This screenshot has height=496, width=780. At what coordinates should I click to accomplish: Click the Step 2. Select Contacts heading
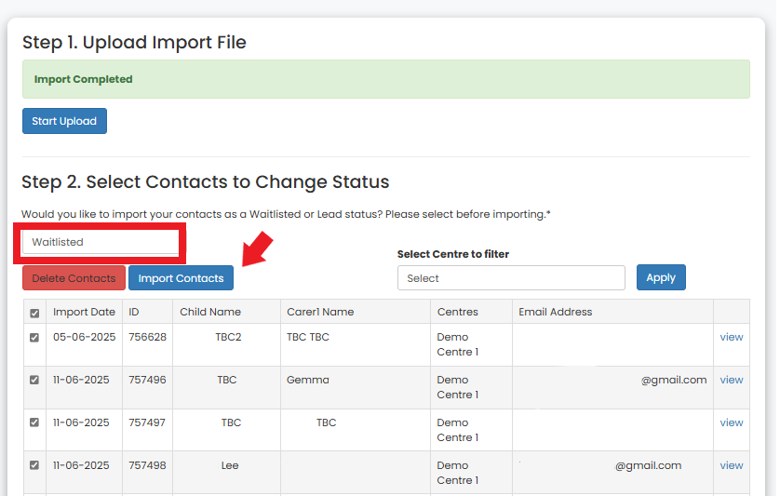[x=206, y=182]
